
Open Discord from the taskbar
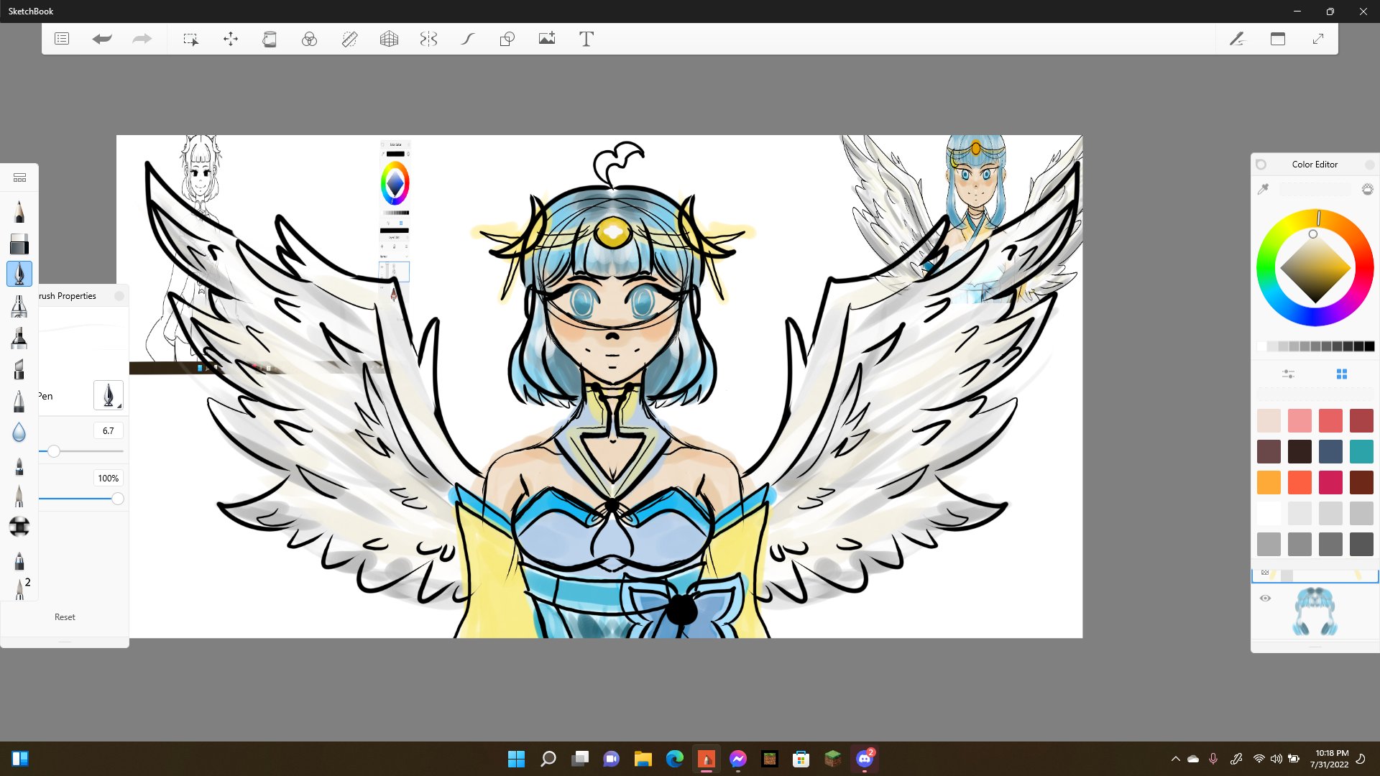(x=864, y=759)
